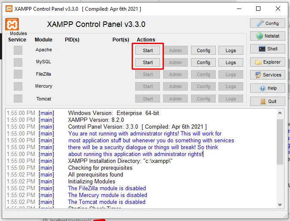Click the Tomcat Logs button
The height and width of the screenshot is (221, 290).
pos(231,99)
